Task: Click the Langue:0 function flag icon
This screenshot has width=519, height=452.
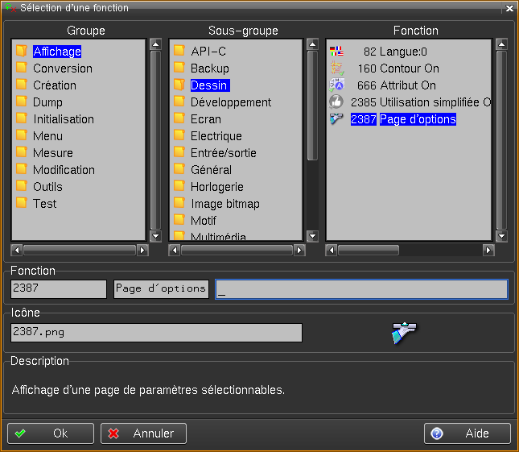Action: click(337, 52)
